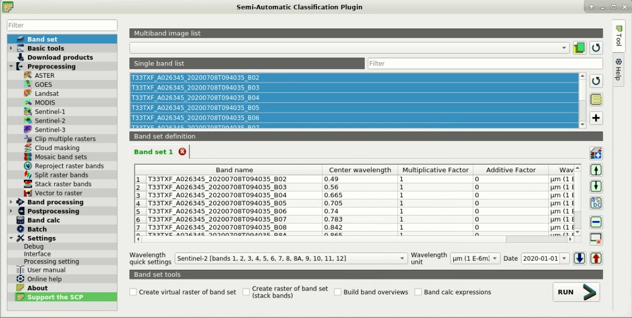Sort bands by name icon
Viewport: 632px width, 318px height.
[596, 203]
